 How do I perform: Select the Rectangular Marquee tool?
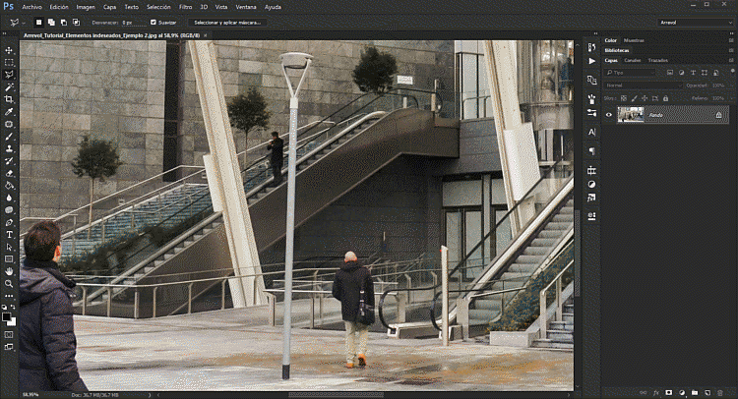click(9, 63)
